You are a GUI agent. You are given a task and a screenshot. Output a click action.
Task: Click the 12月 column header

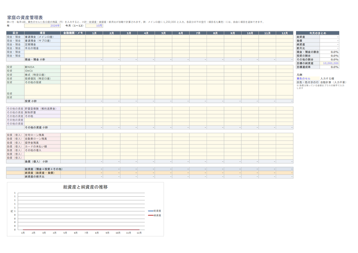pyautogui.click(x=284, y=33)
